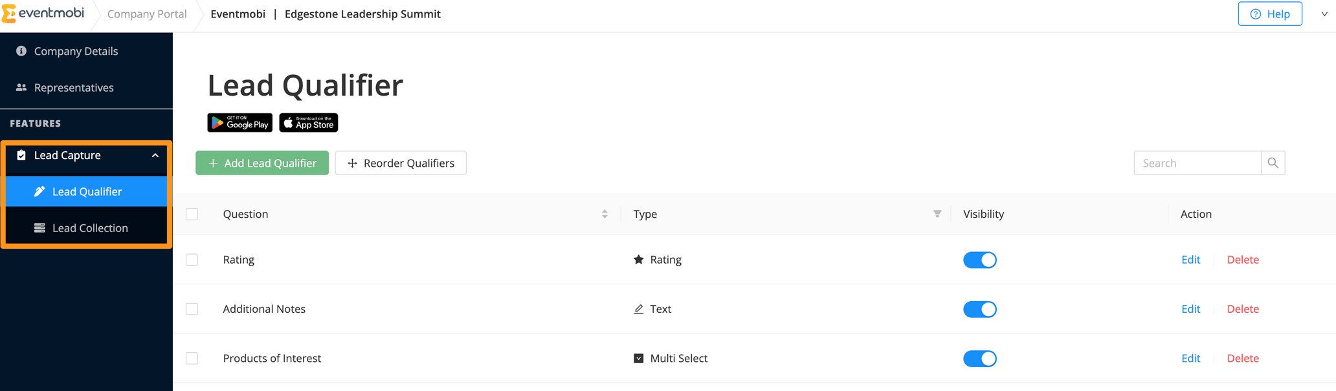Sort the Question column

pyautogui.click(x=605, y=214)
